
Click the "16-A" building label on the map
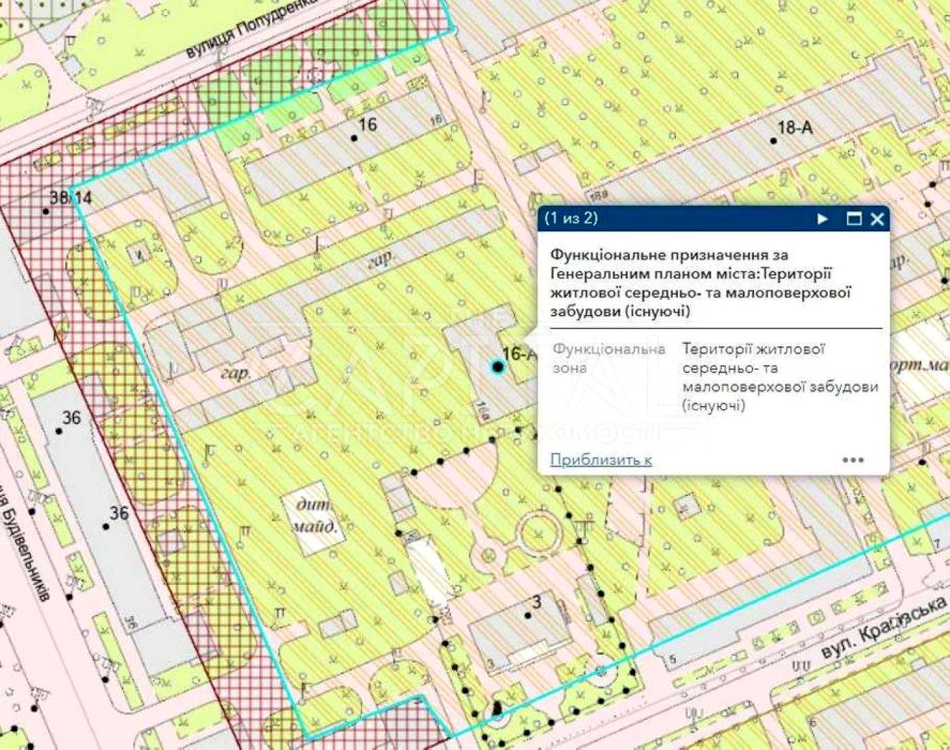[521, 354]
